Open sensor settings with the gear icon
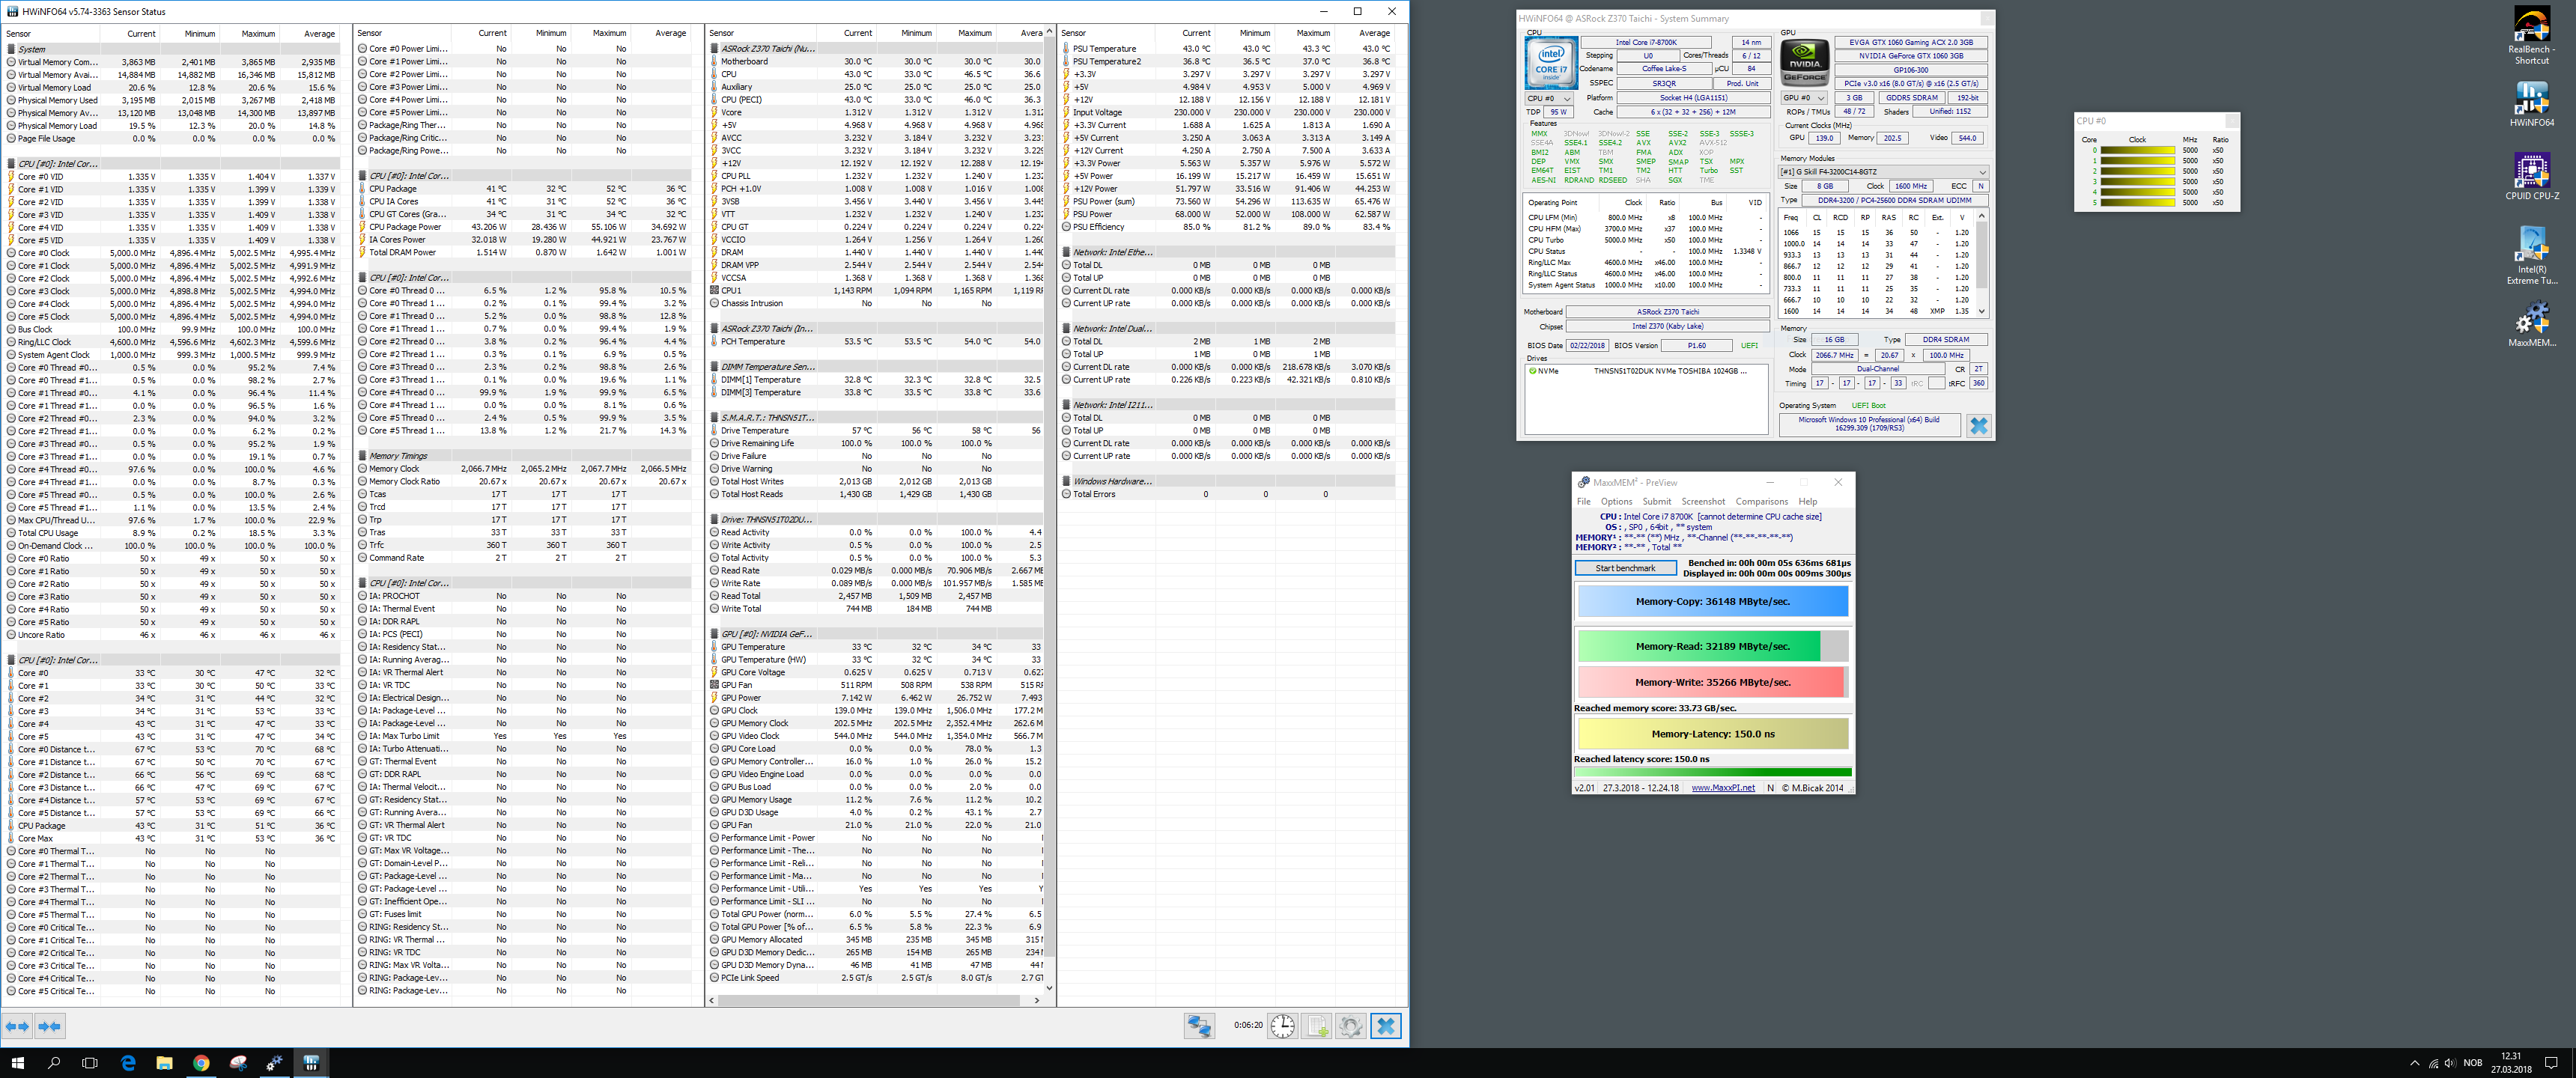Screen dimensions: 2576x1078 (x=1351, y=1026)
